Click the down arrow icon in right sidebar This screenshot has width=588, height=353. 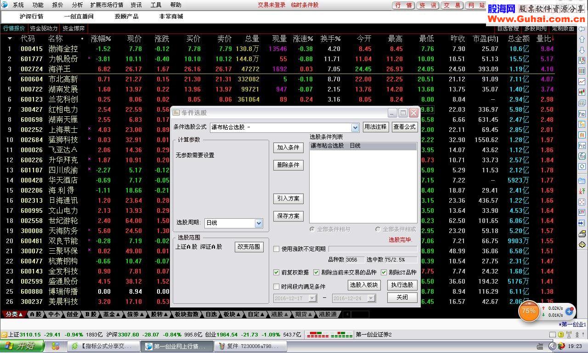[582, 51]
